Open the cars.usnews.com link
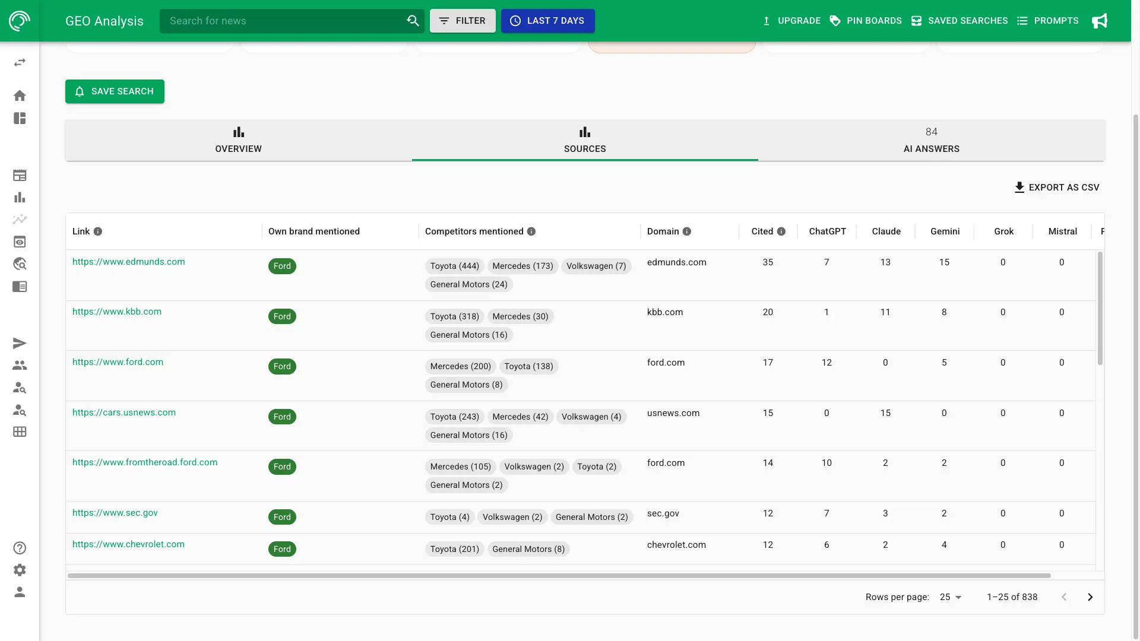 point(124,412)
